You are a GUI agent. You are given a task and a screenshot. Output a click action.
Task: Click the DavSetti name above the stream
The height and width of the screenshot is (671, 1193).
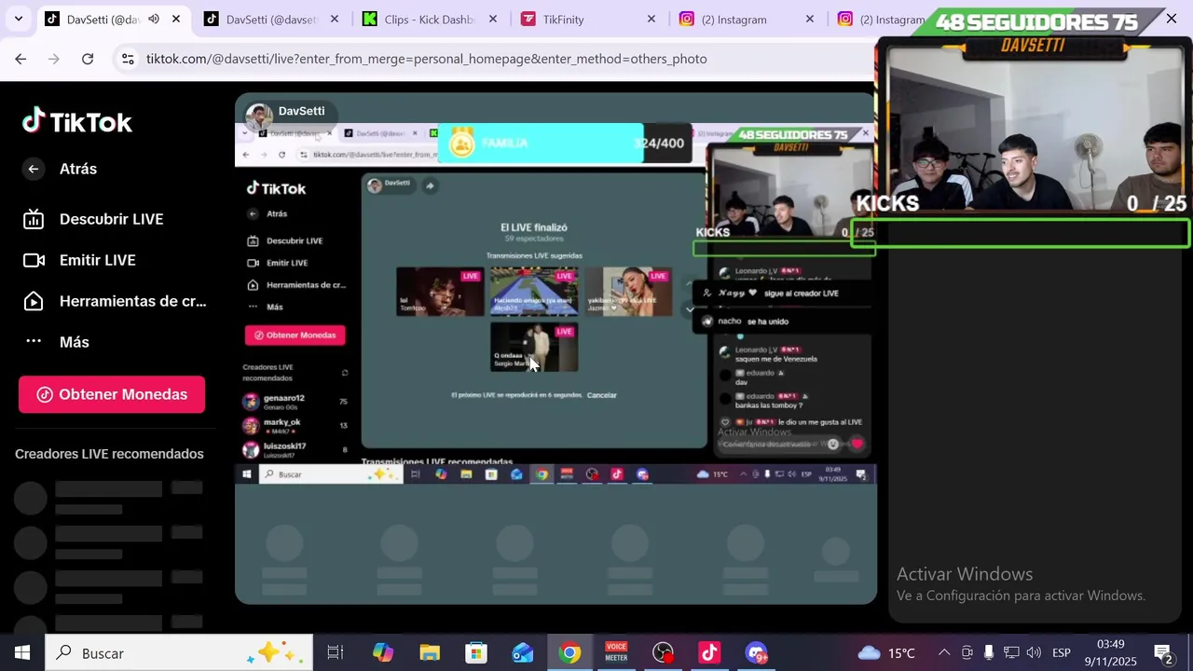click(x=301, y=111)
